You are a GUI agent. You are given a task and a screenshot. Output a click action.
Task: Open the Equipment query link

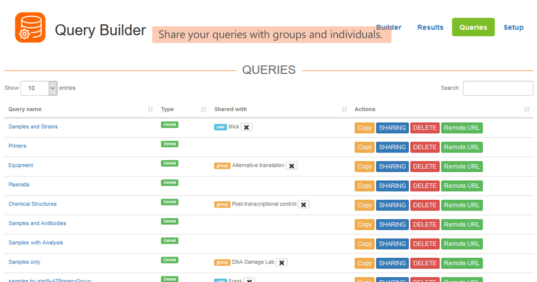tap(21, 165)
